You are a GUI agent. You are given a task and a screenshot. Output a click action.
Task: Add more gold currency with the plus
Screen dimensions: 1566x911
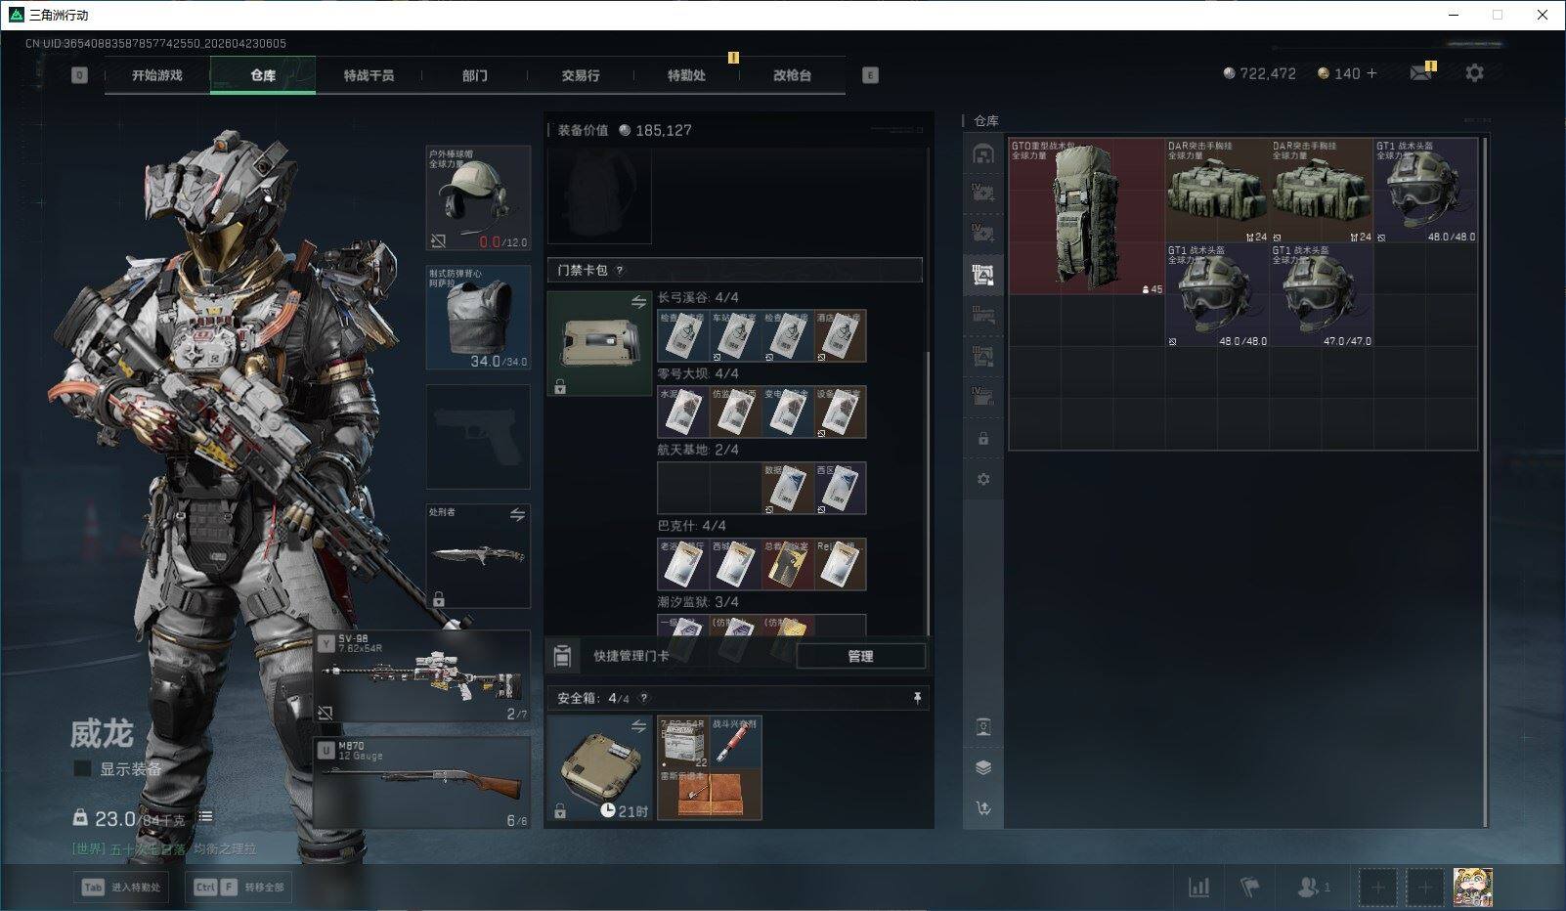pos(1371,73)
